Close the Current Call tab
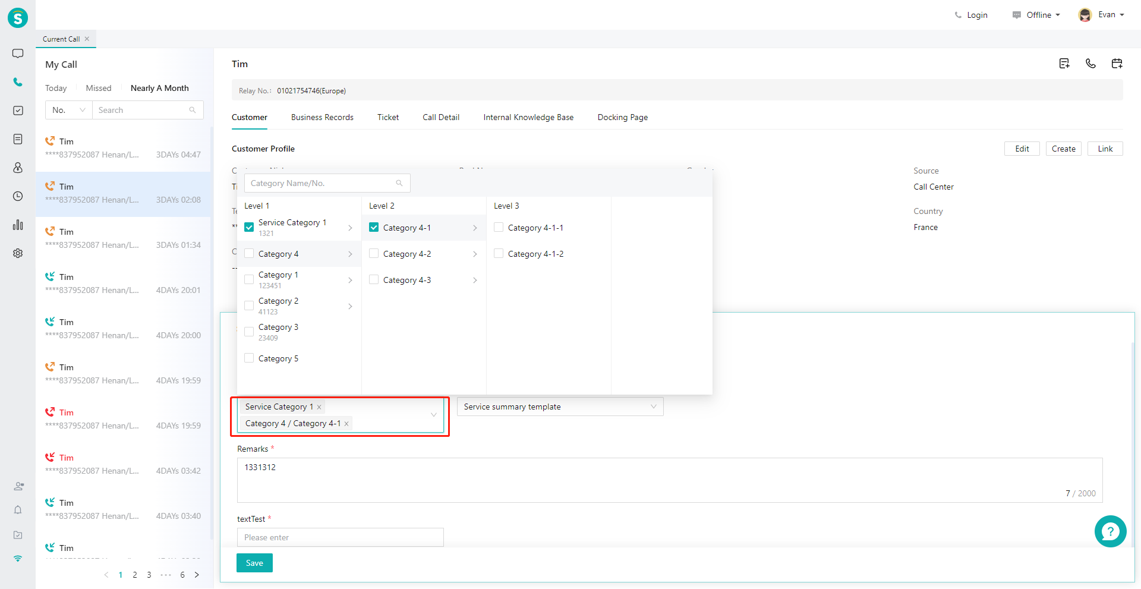Screen dimensions: 1141x589 87,39
